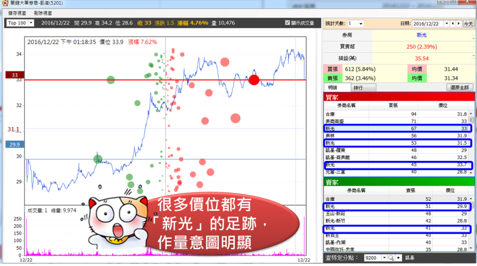Click the 今天 button
The image size is (477, 266).
468,24
